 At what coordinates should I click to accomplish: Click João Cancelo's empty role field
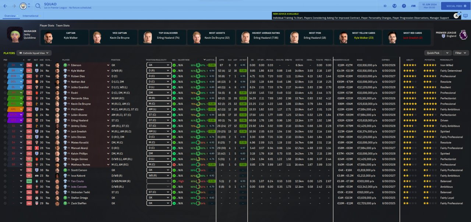tap(159, 187)
